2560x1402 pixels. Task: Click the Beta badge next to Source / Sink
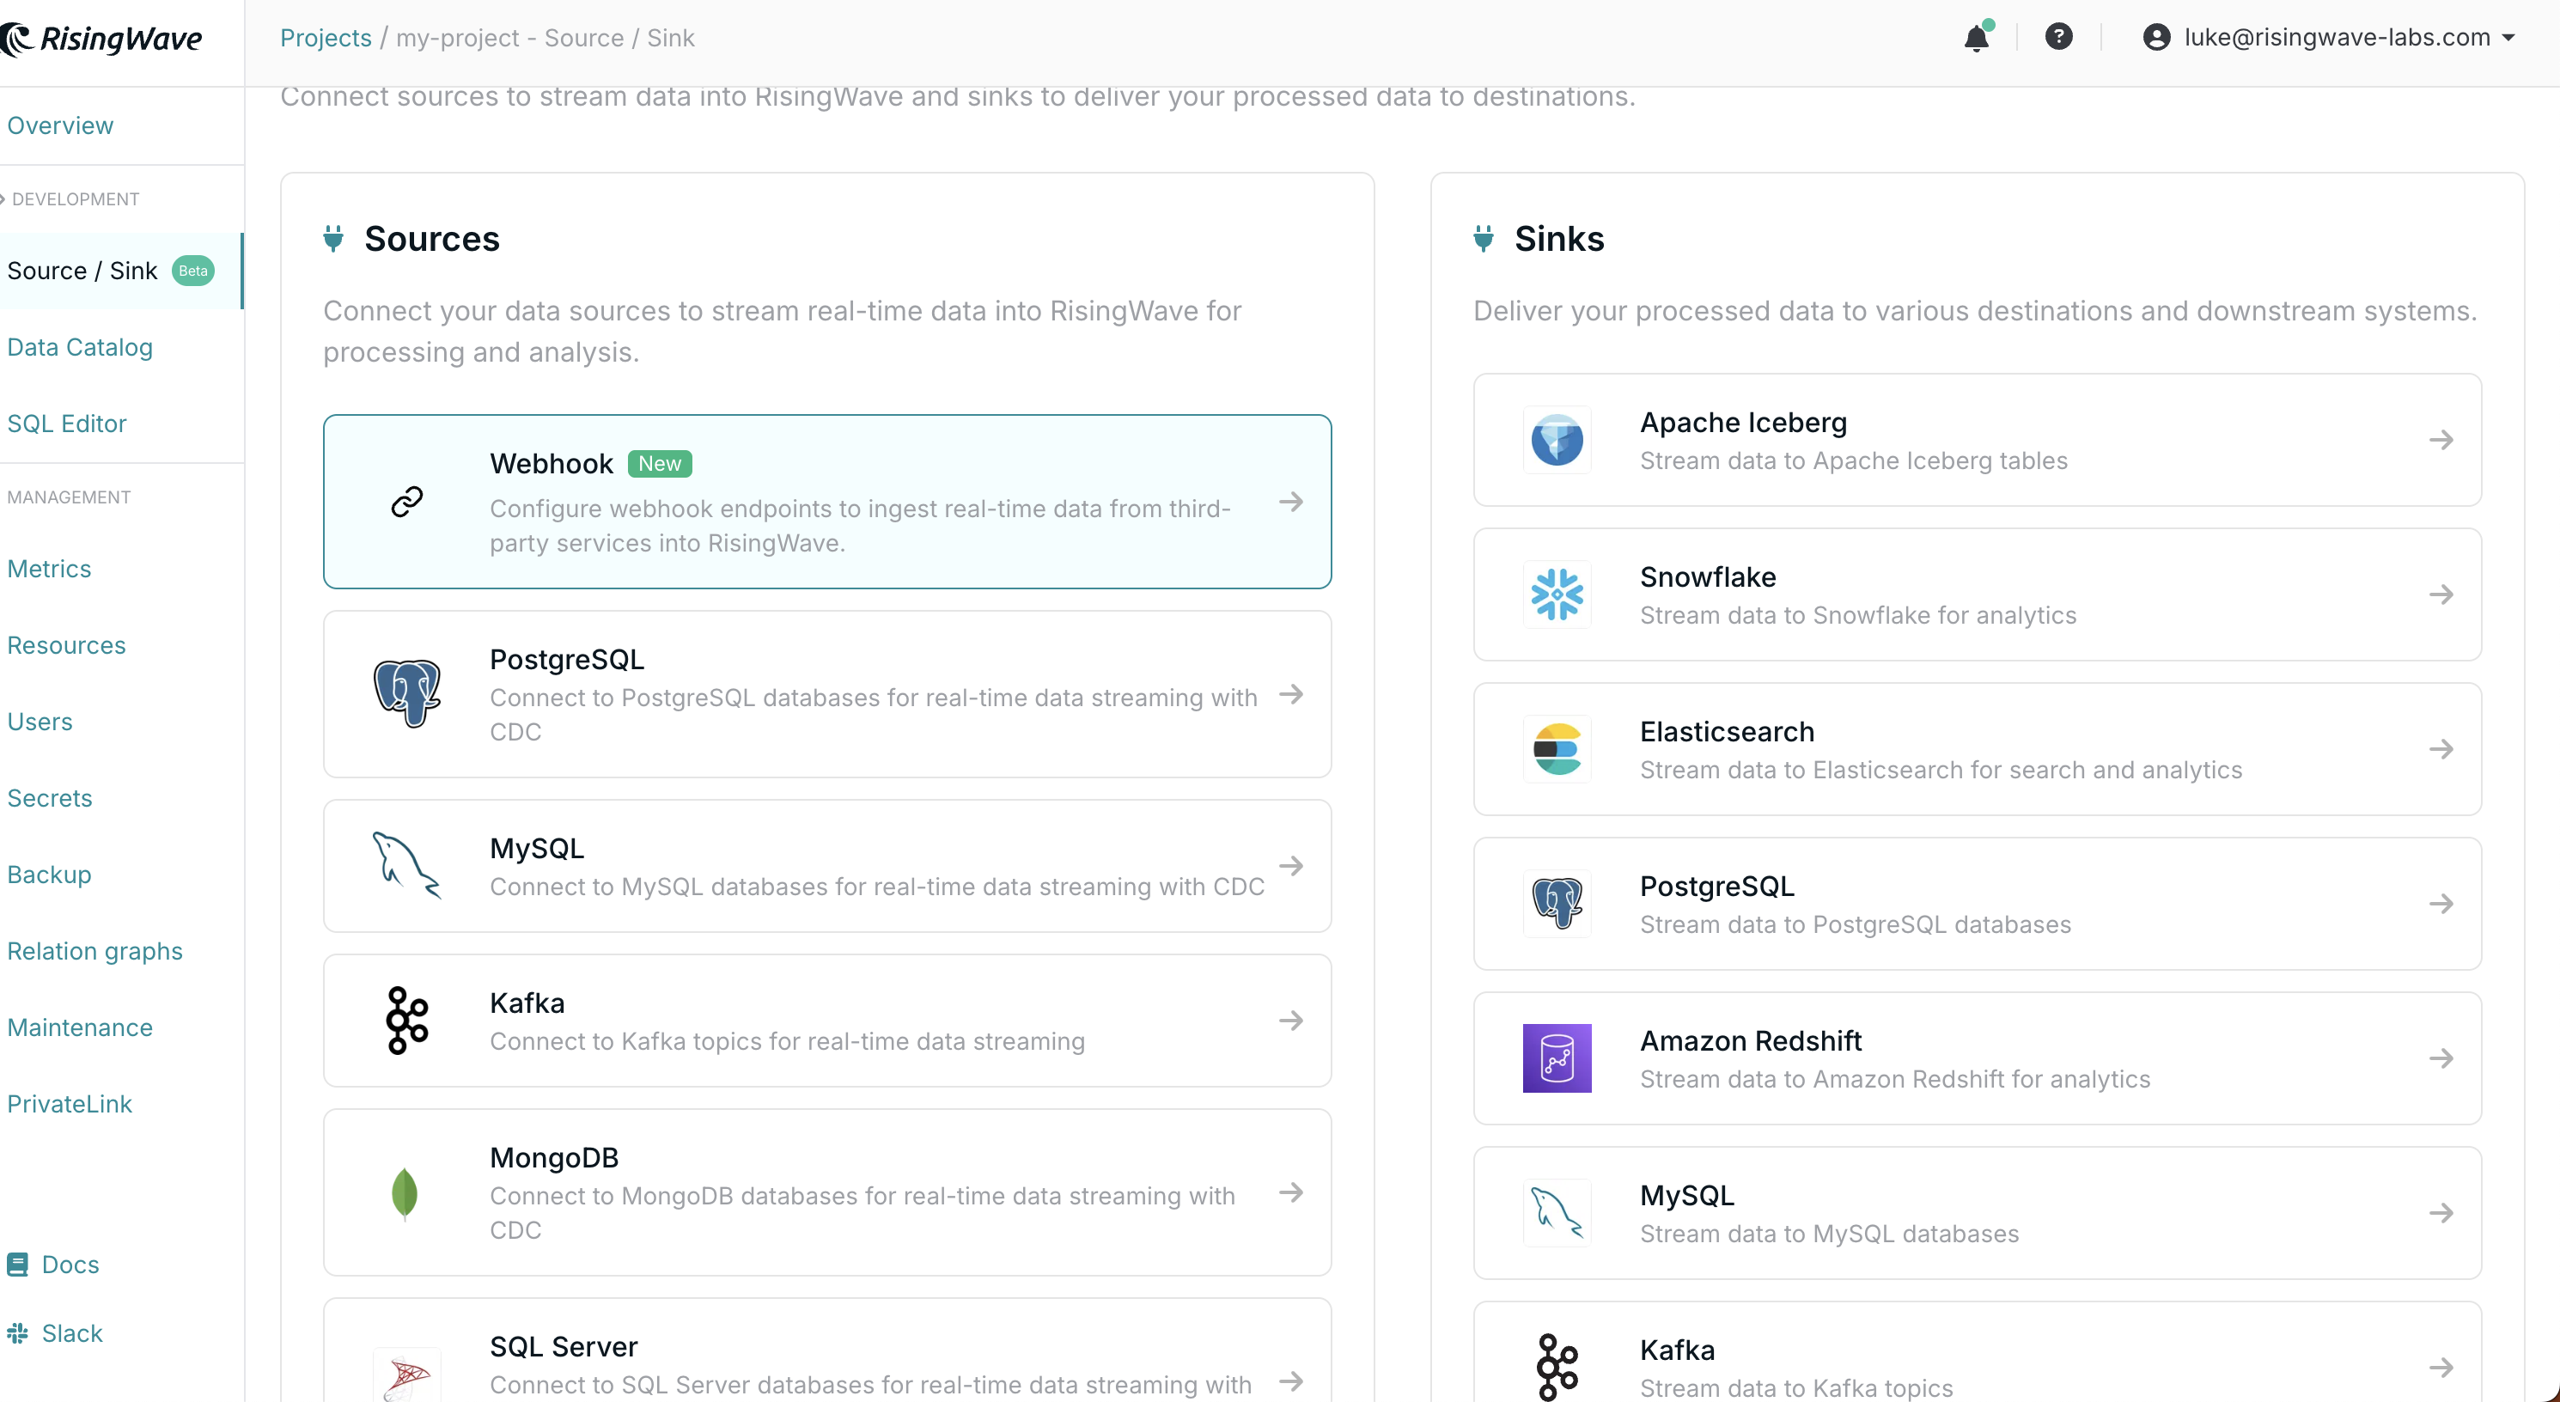(192, 269)
